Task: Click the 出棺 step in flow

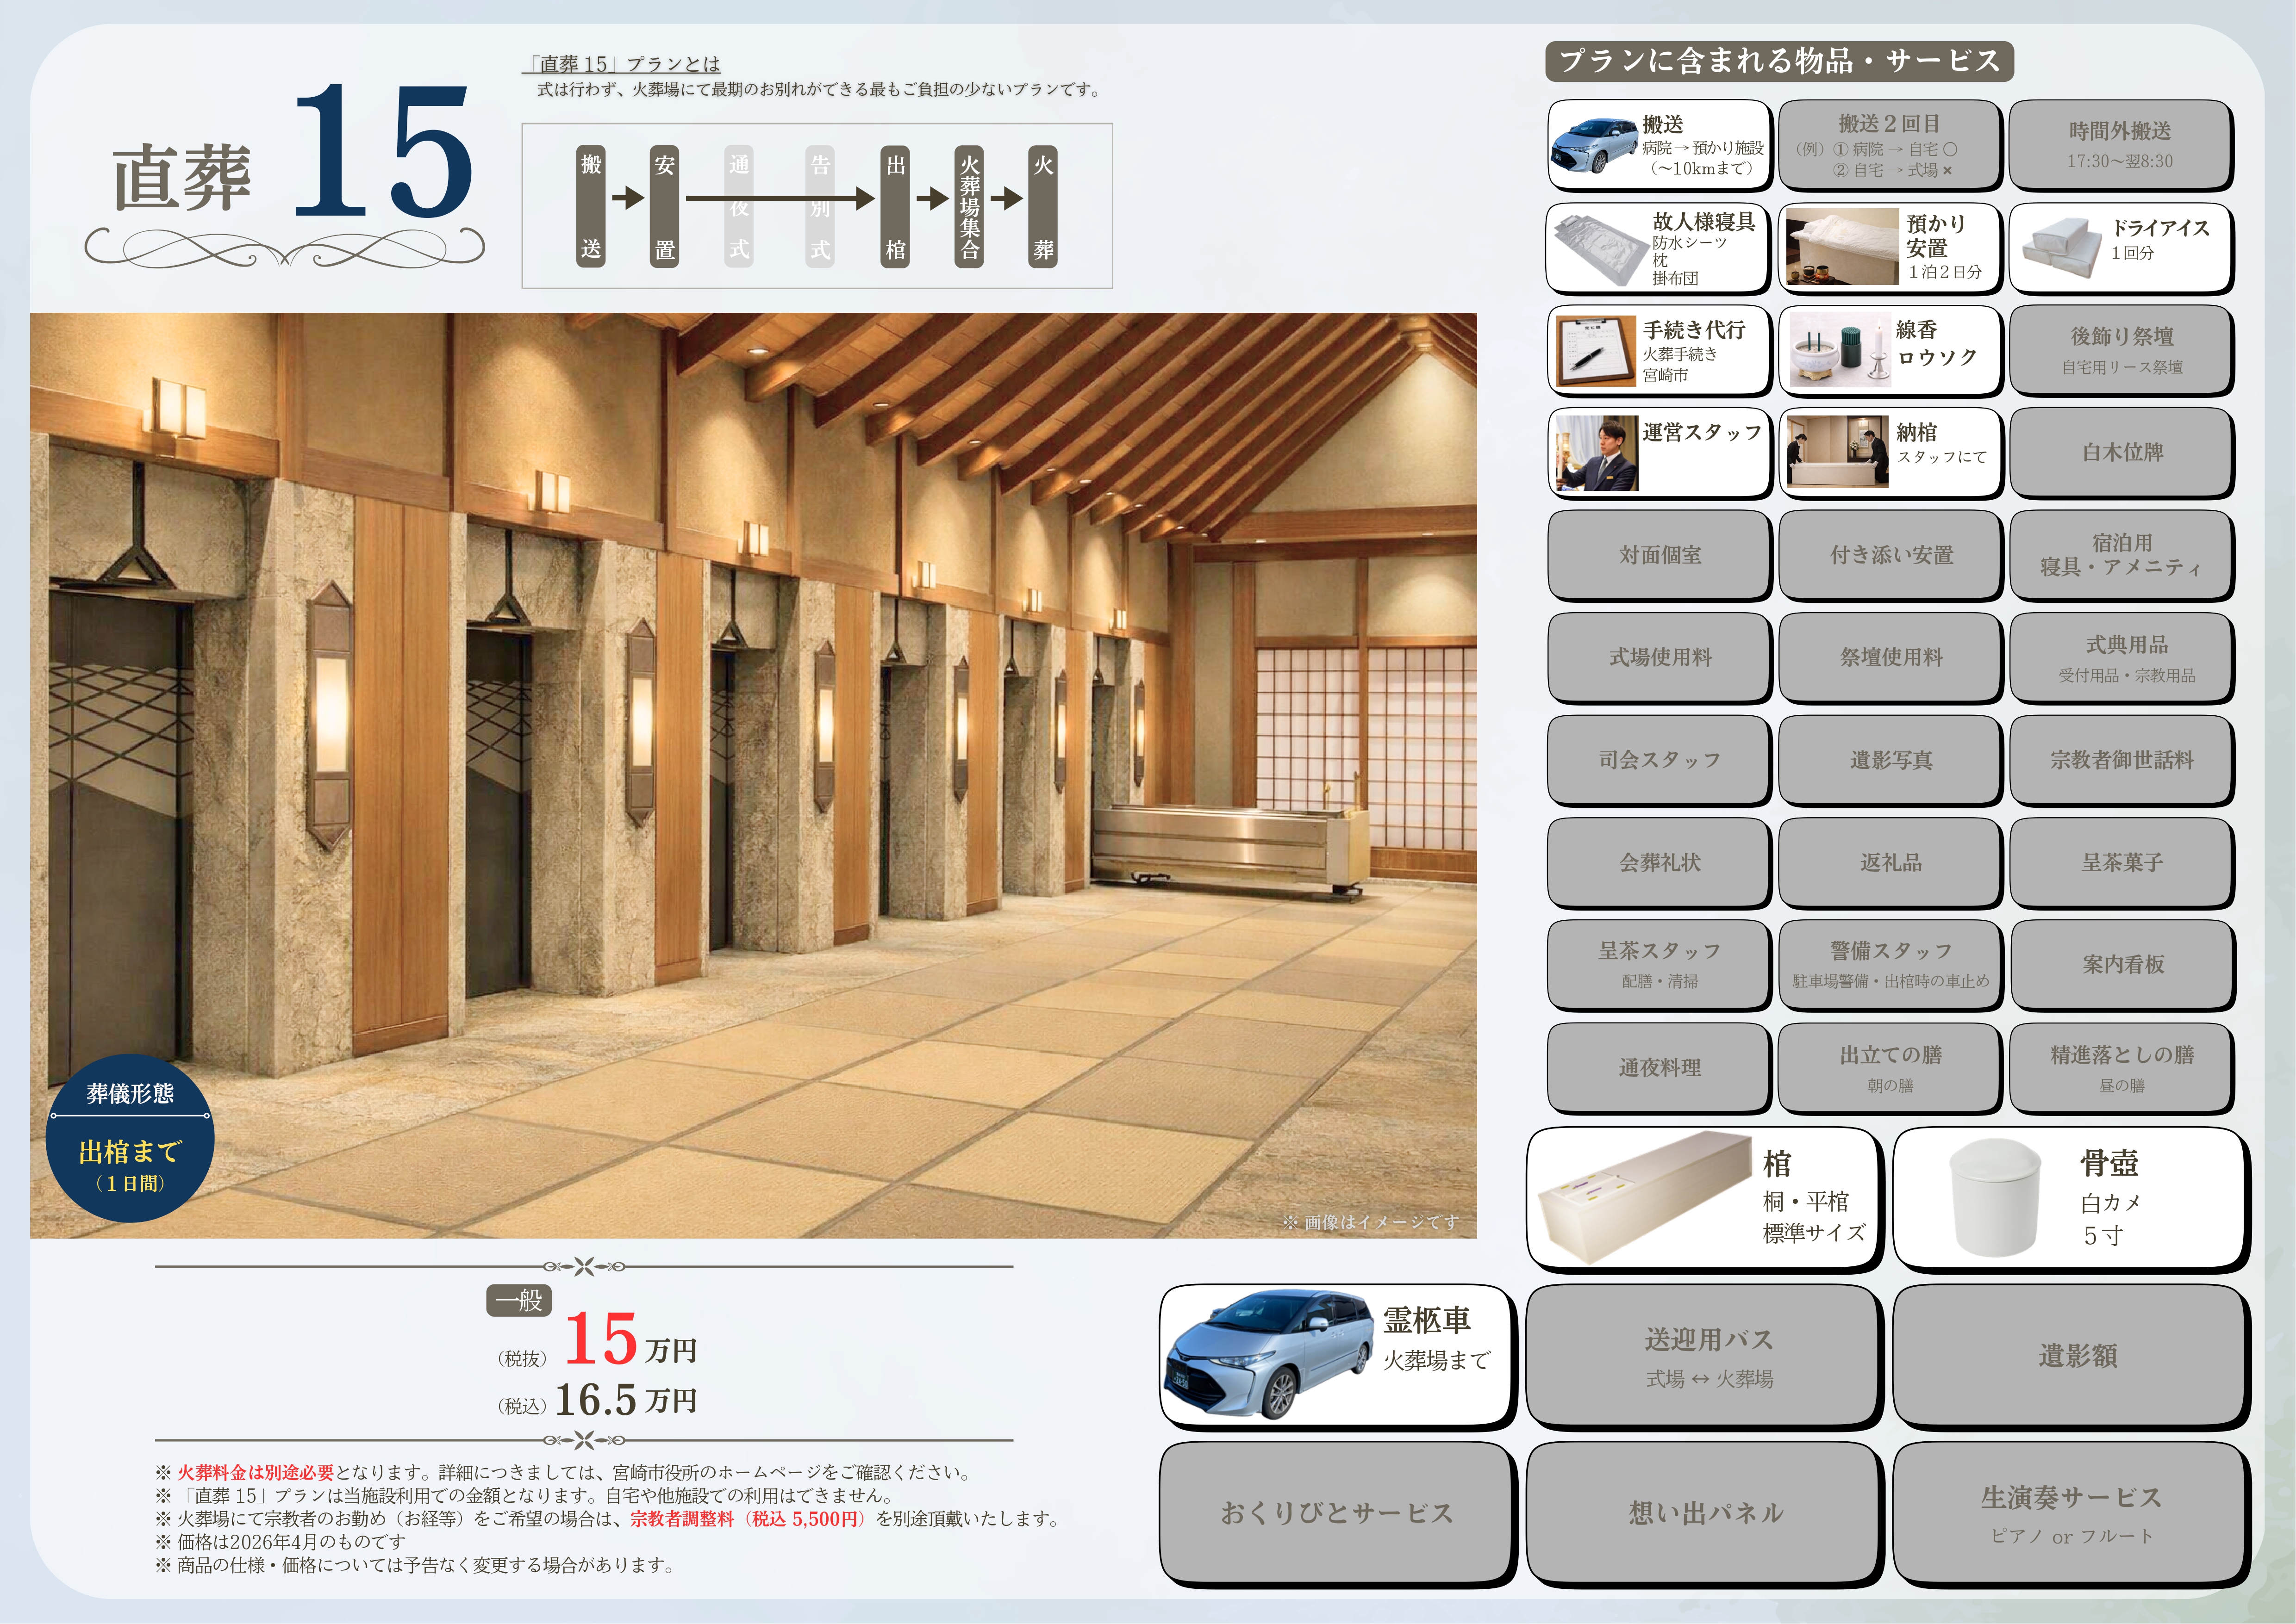Action: coord(895,206)
